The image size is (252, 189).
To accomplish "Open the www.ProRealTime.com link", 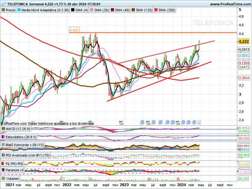I will 231,4.
